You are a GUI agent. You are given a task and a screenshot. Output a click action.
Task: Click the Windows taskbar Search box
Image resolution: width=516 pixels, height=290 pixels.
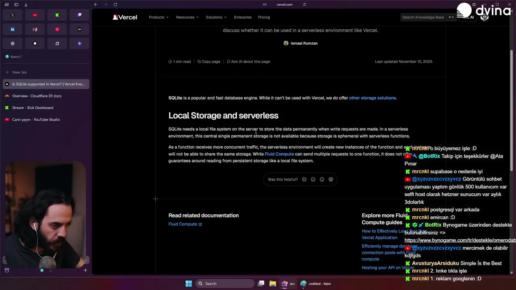click(225, 284)
